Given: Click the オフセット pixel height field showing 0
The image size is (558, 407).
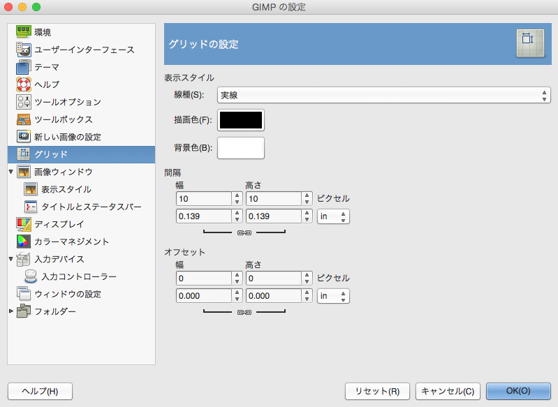Looking at the screenshot, I should 274,279.
